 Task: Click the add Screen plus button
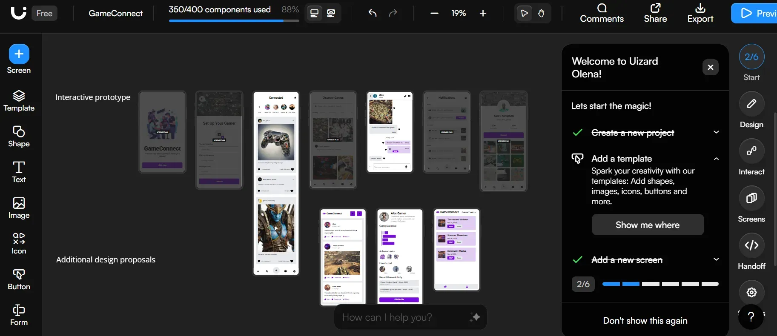pyautogui.click(x=19, y=54)
